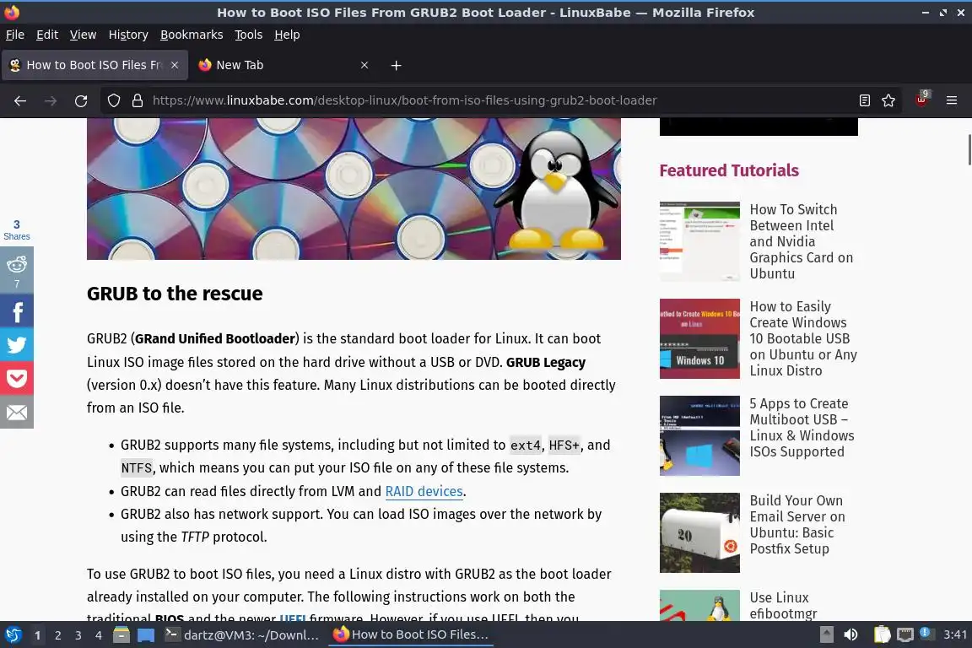Show desktop from taskbar icon

(146, 635)
